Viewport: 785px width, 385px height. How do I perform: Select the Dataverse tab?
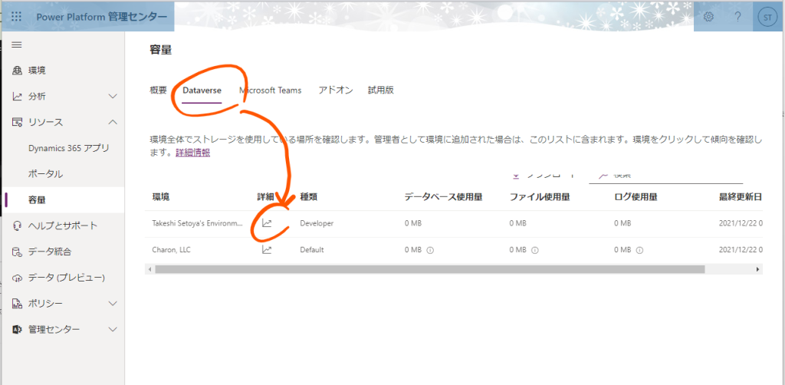(x=202, y=90)
